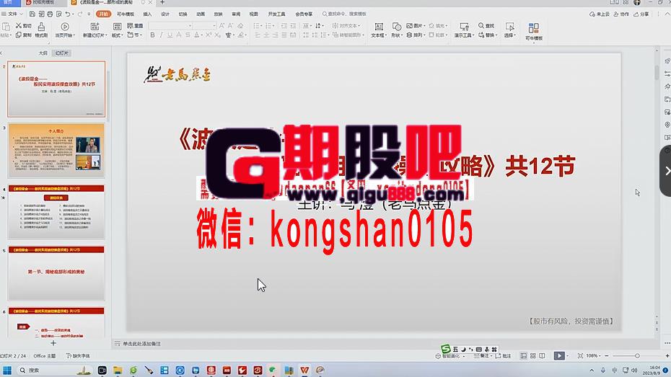Open the 可牛模板 template panel icon

[x=534, y=29]
